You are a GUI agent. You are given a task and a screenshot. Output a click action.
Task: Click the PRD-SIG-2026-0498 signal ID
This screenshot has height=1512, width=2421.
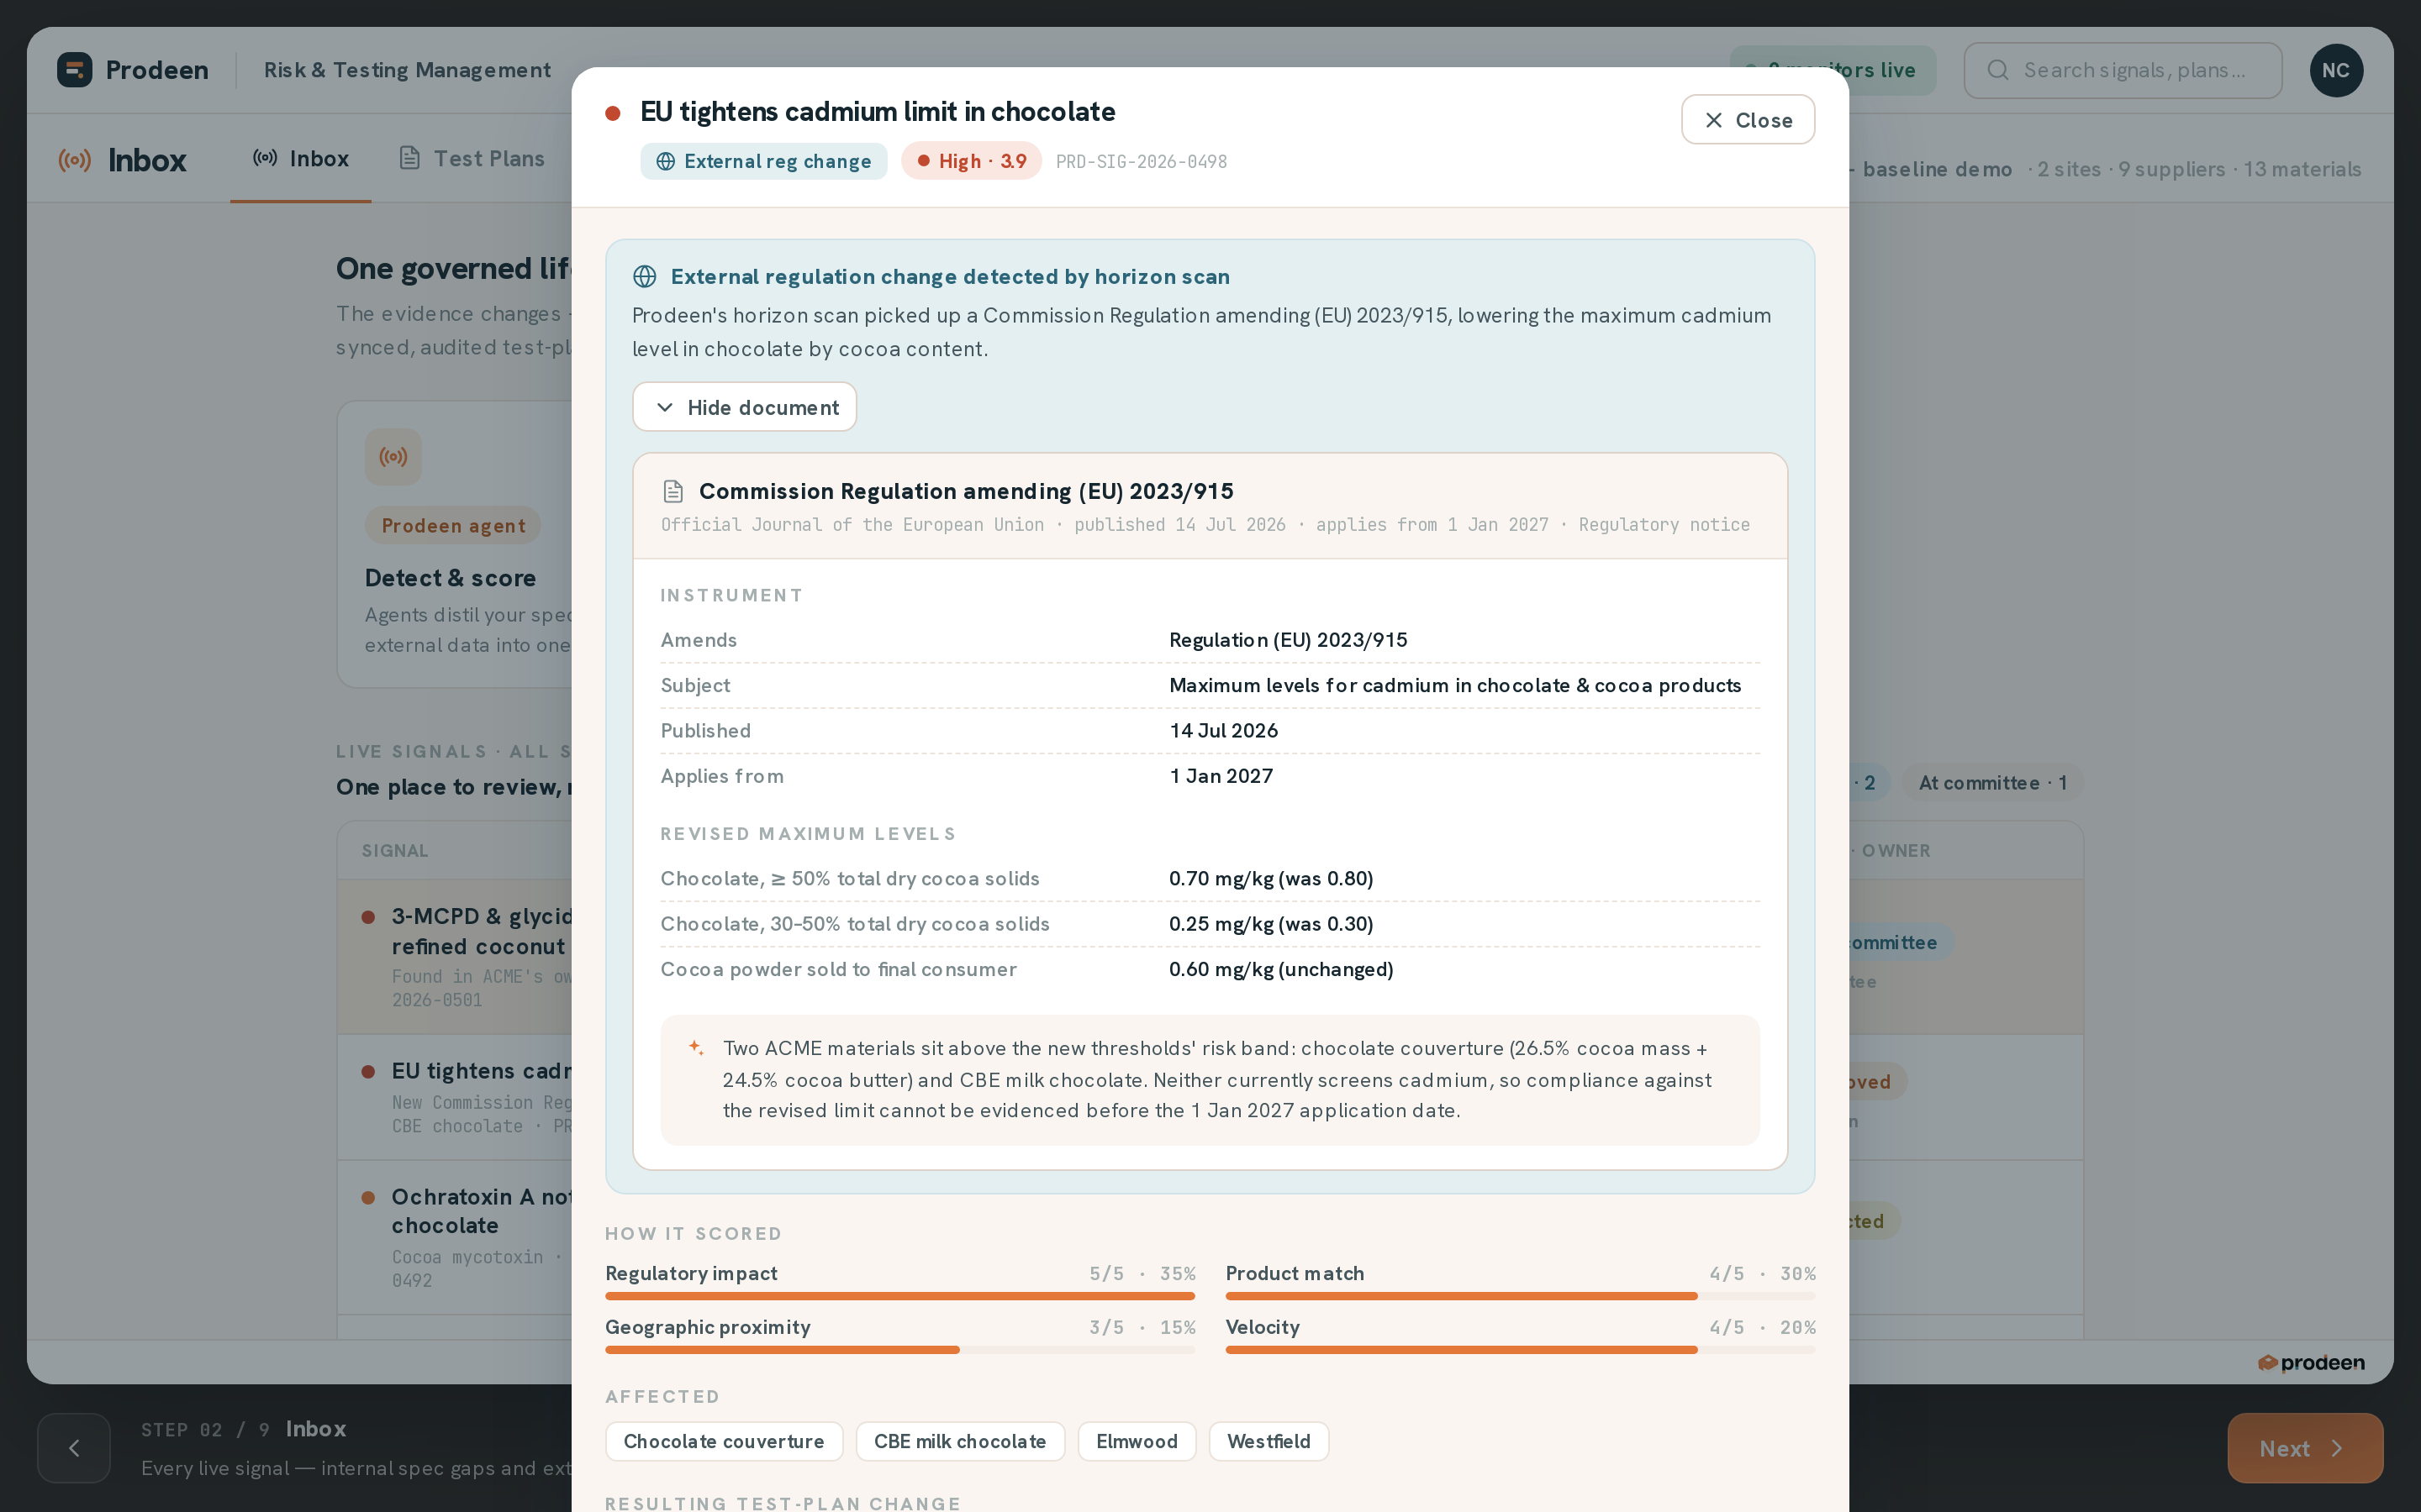[x=1142, y=162]
